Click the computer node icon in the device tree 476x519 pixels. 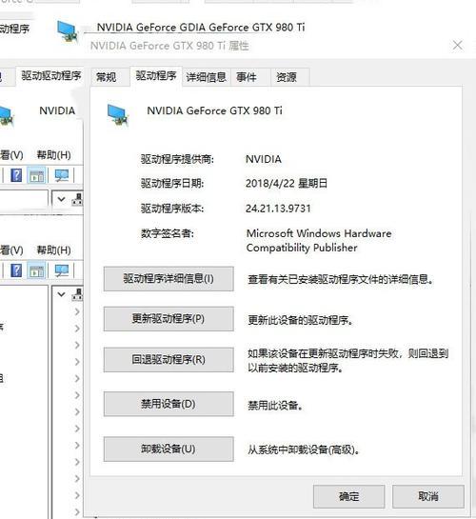77,294
